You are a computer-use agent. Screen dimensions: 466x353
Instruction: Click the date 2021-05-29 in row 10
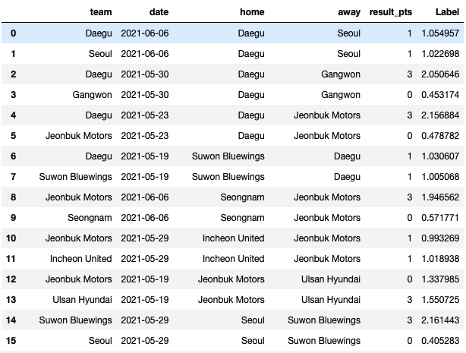click(x=145, y=238)
